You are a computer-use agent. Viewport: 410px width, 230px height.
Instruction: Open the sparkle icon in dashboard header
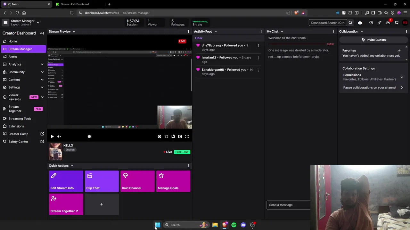(x=380, y=23)
